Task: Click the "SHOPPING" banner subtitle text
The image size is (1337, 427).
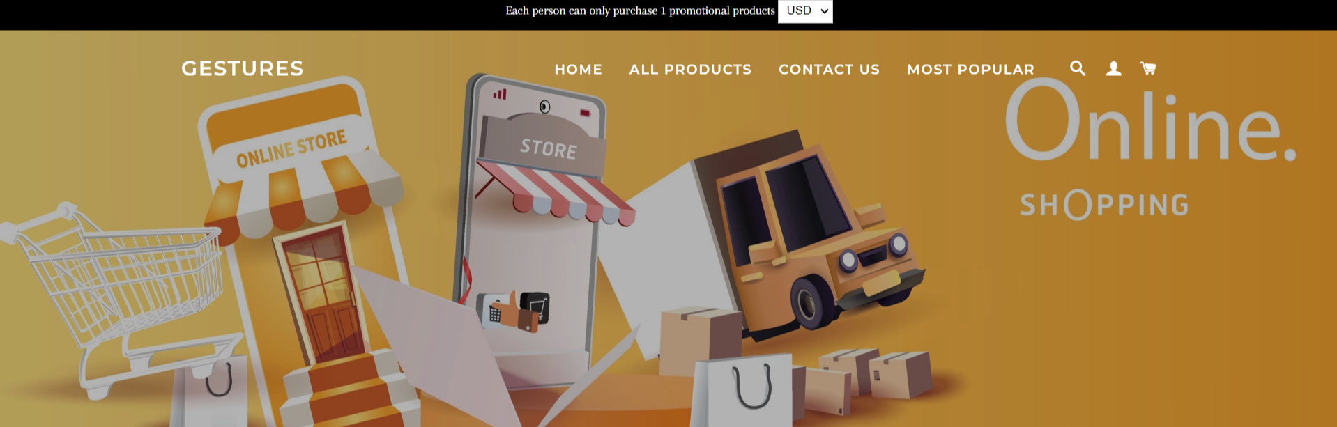Action: pyautogui.click(x=1104, y=205)
